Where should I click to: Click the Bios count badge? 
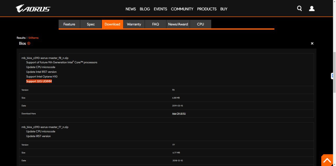[29, 43]
